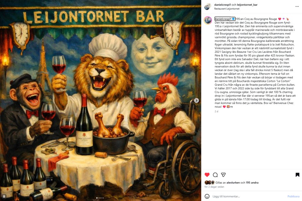Open Restaurant Leijontornet location link

227,9
